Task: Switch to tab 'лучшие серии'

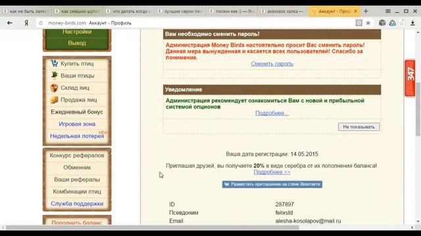Action: [180, 11]
